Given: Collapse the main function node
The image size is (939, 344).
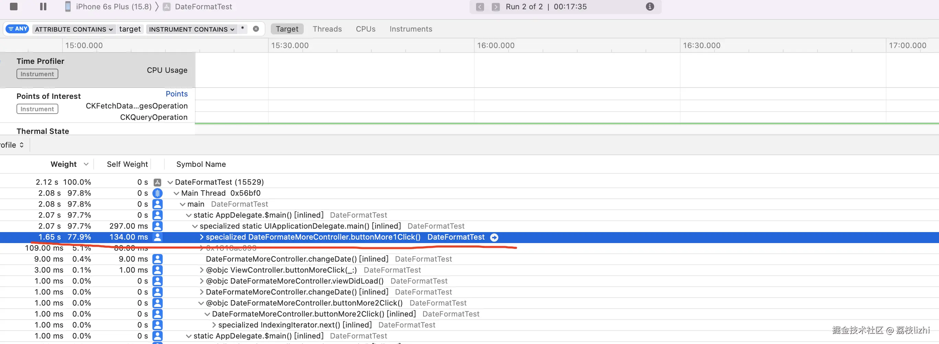Looking at the screenshot, I should click(x=183, y=204).
